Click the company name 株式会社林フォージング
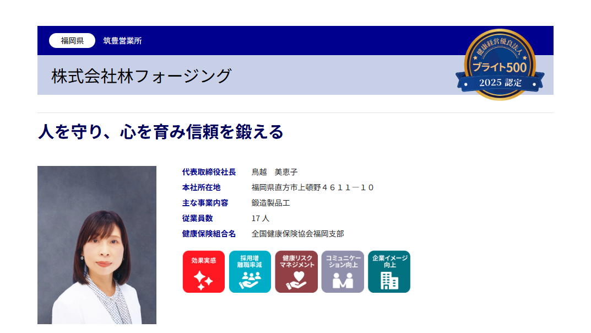Image resolution: width=591 pixels, height=333 pixels. pyautogui.click(x=141, y=76)
